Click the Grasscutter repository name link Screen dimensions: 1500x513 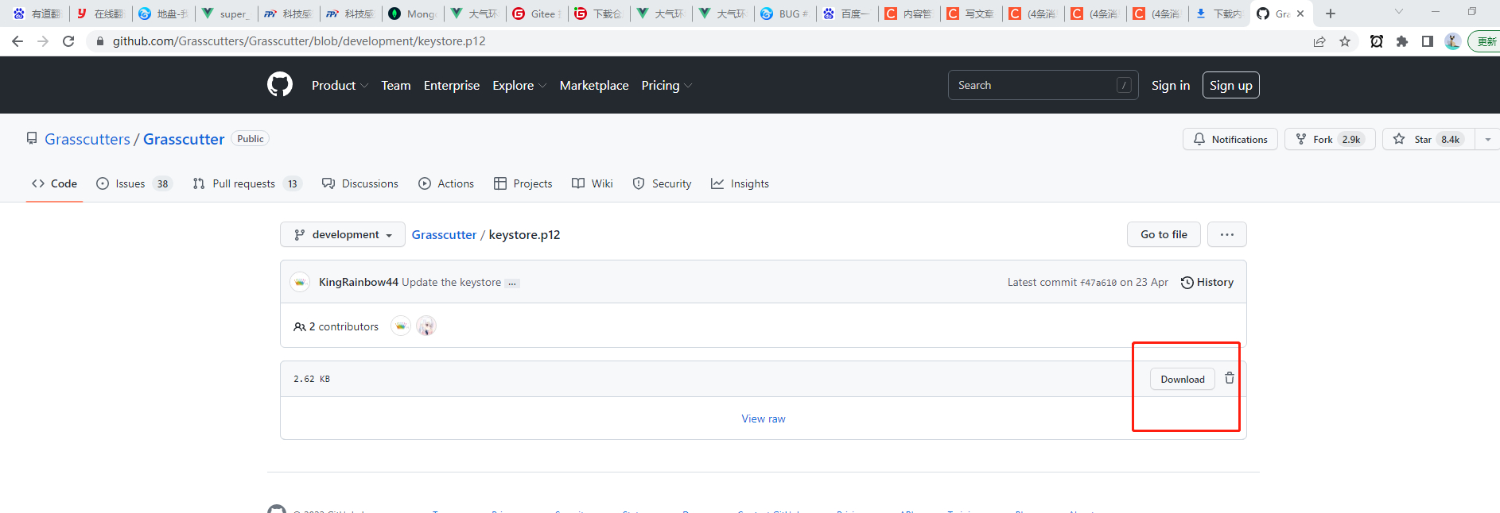[184, 139]
